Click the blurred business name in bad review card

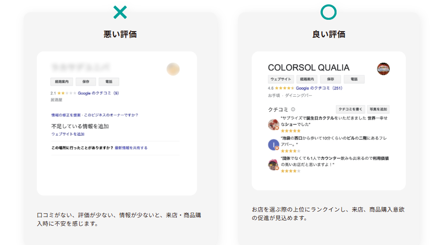pos(81,67)
